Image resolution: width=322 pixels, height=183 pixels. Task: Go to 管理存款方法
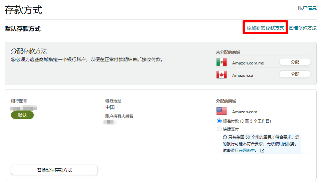(302, 28)
